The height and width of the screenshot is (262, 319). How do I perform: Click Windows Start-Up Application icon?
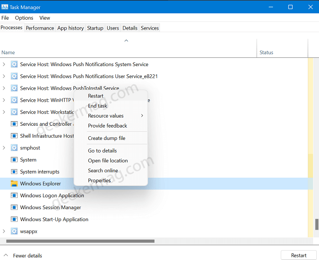pyautogui.click(x=14, y=219)
